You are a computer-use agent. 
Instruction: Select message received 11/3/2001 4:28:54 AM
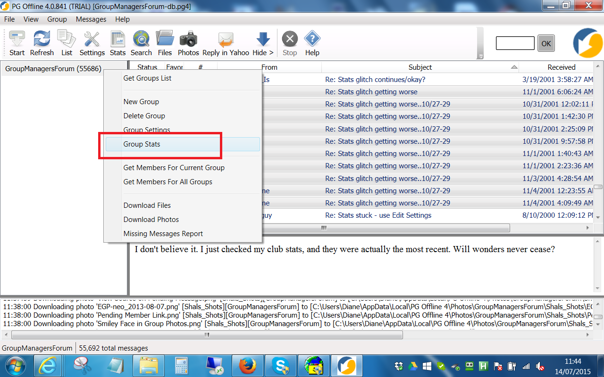(558, 179)
